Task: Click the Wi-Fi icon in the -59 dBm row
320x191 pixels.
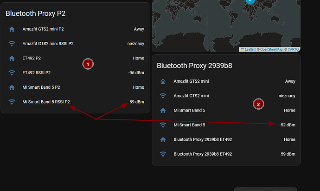Action: pos(163,154)
